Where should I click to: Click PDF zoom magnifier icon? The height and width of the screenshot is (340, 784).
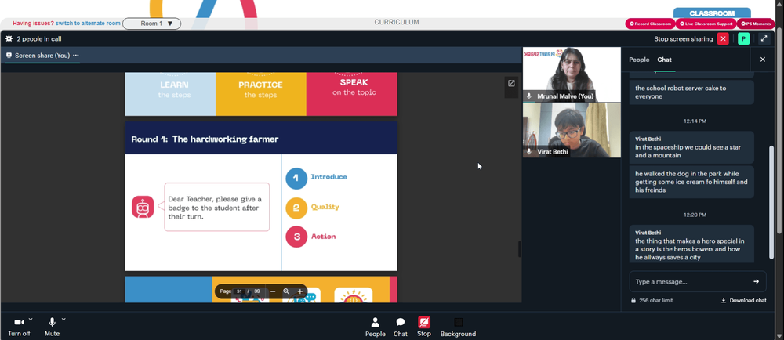(x=286, y=291)
